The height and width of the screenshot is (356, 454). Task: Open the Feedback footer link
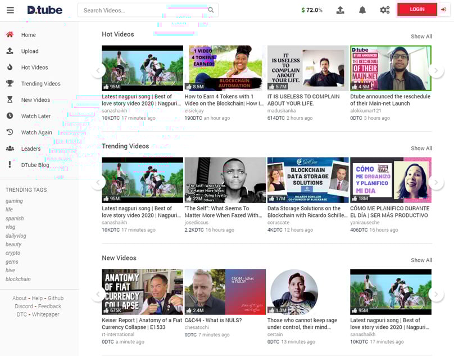click(x=49, y=306)
